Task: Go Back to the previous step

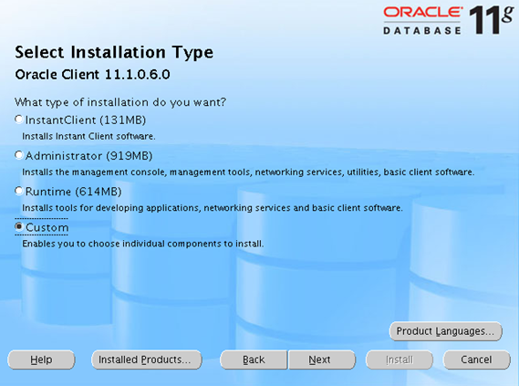Action: click(254, 360)
